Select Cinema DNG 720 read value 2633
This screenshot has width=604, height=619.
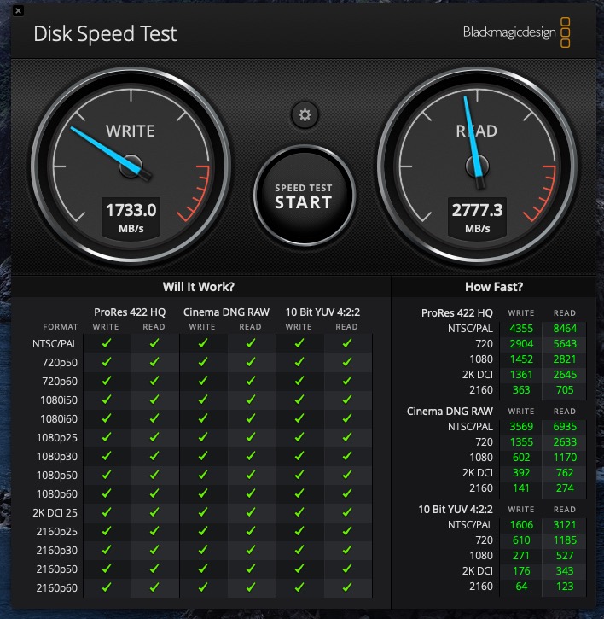[565, 442]
